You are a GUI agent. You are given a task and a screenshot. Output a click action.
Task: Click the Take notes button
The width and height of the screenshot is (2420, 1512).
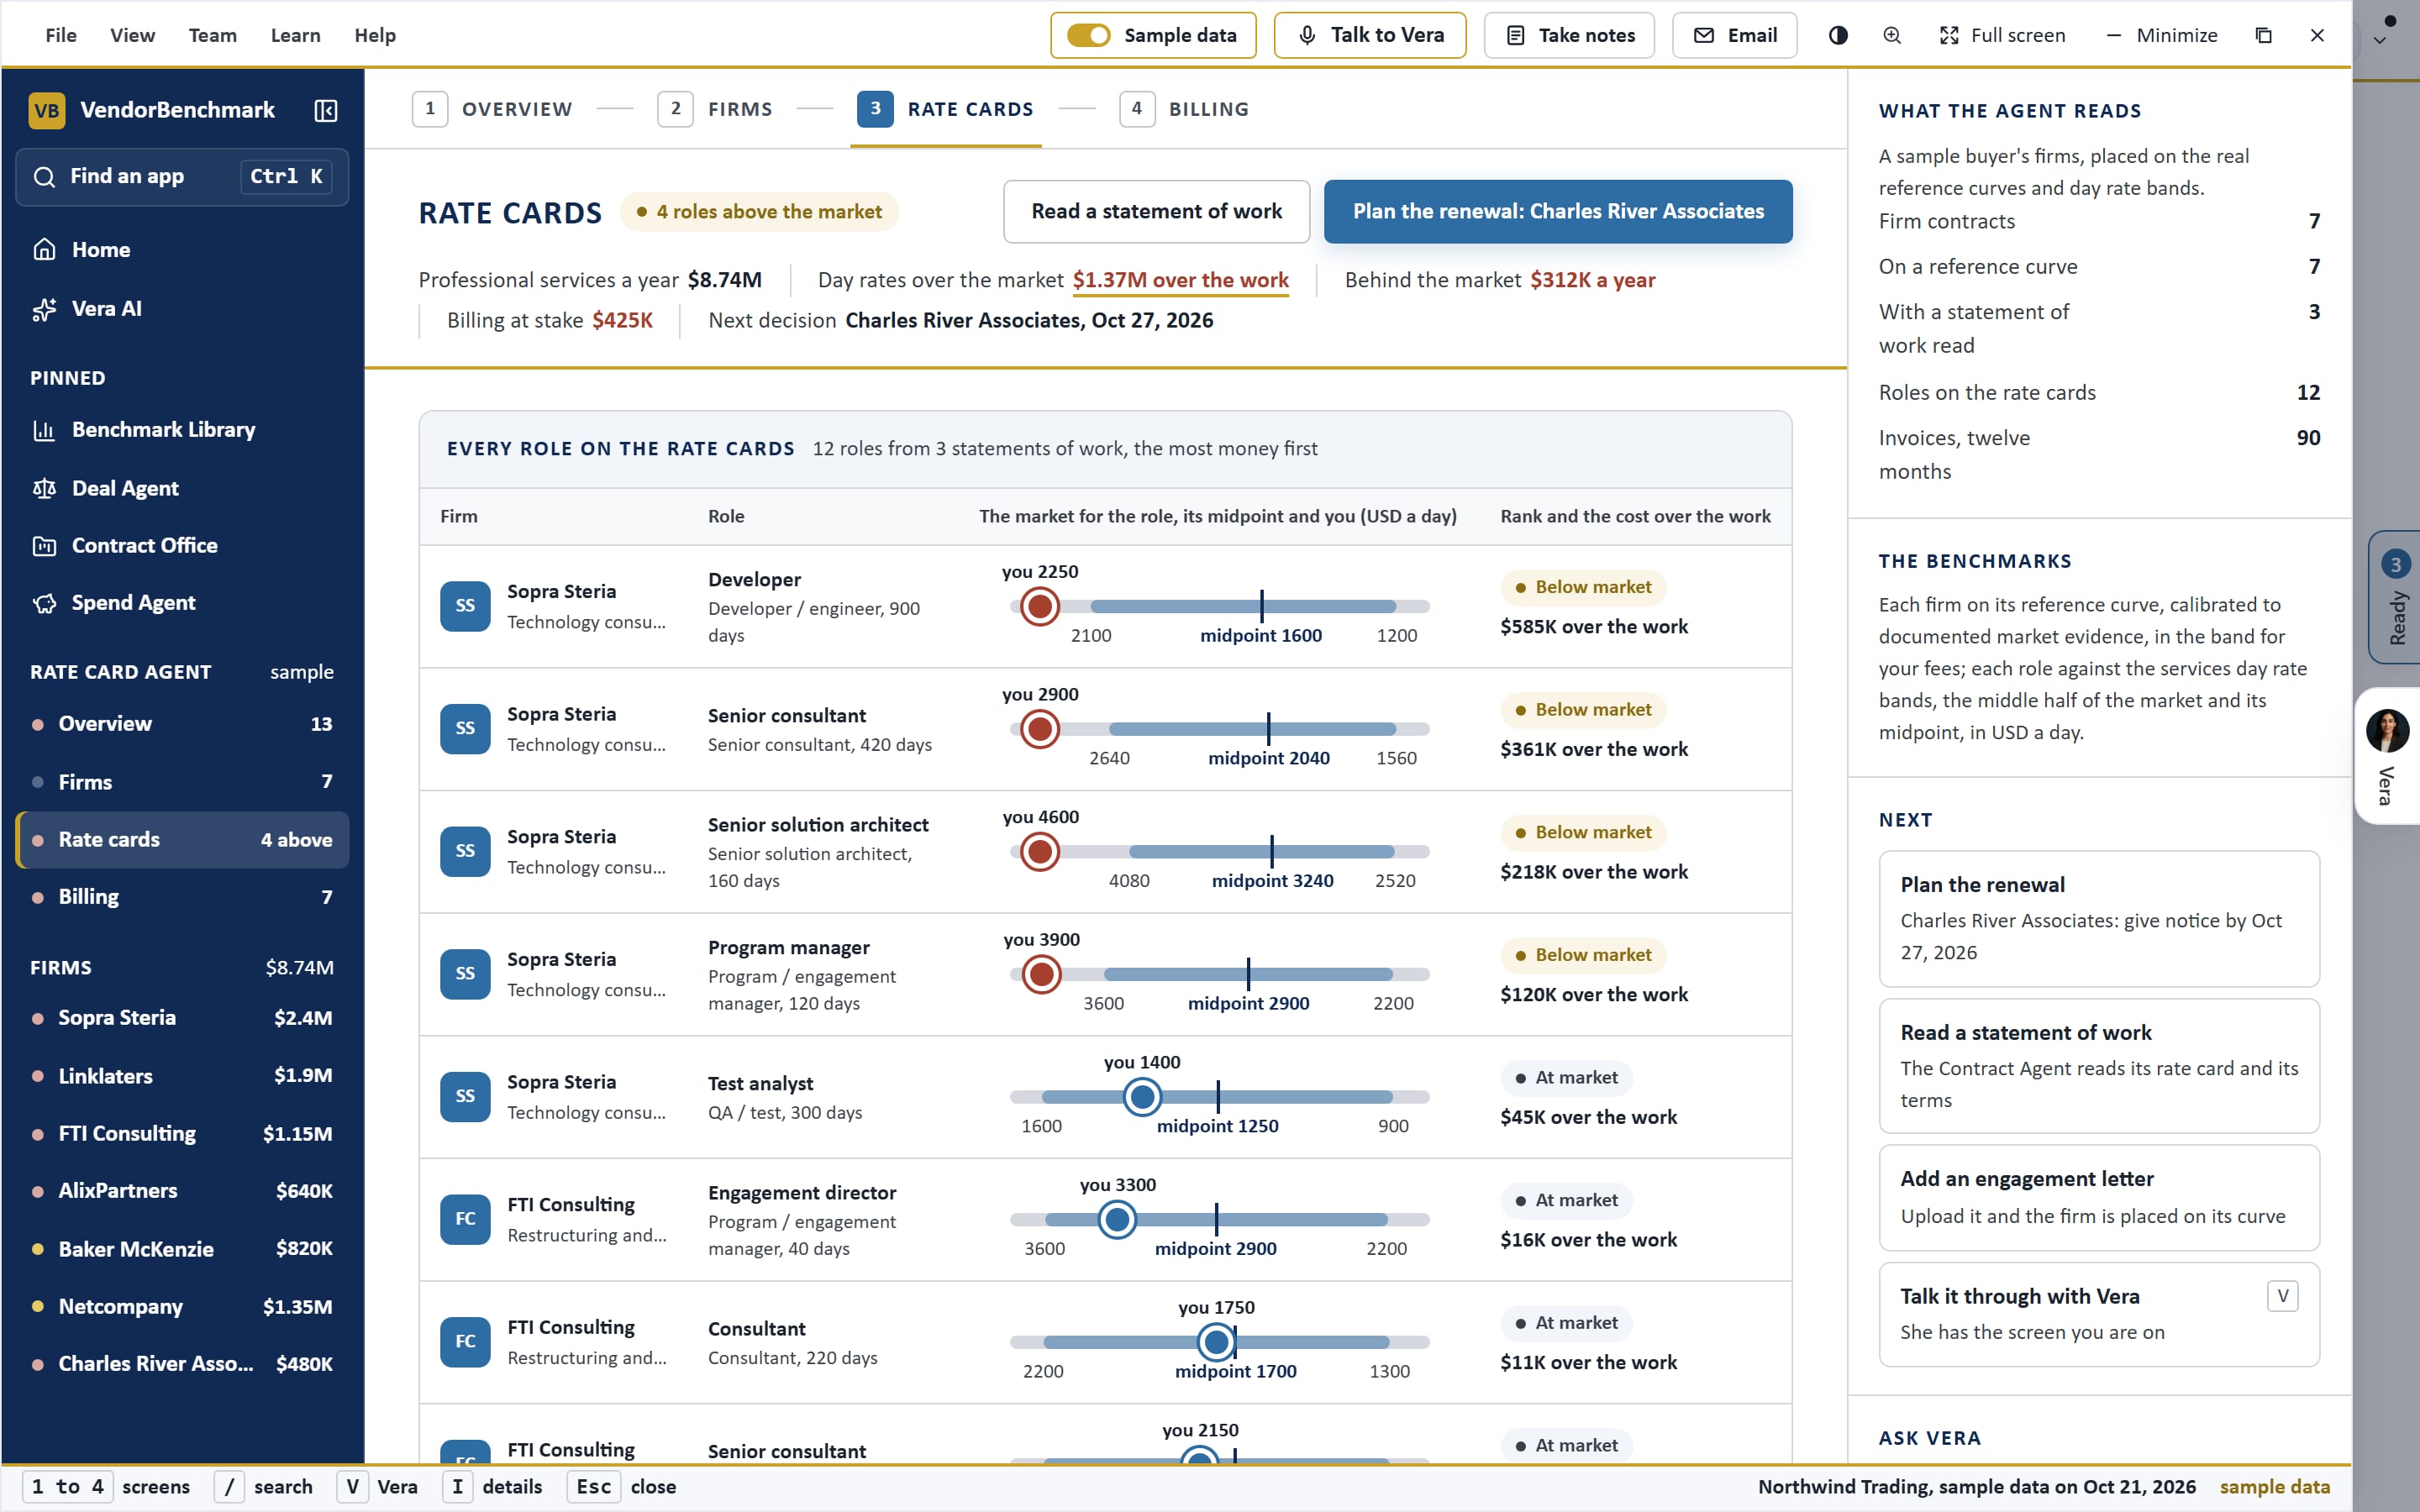tap(1569, 35)
